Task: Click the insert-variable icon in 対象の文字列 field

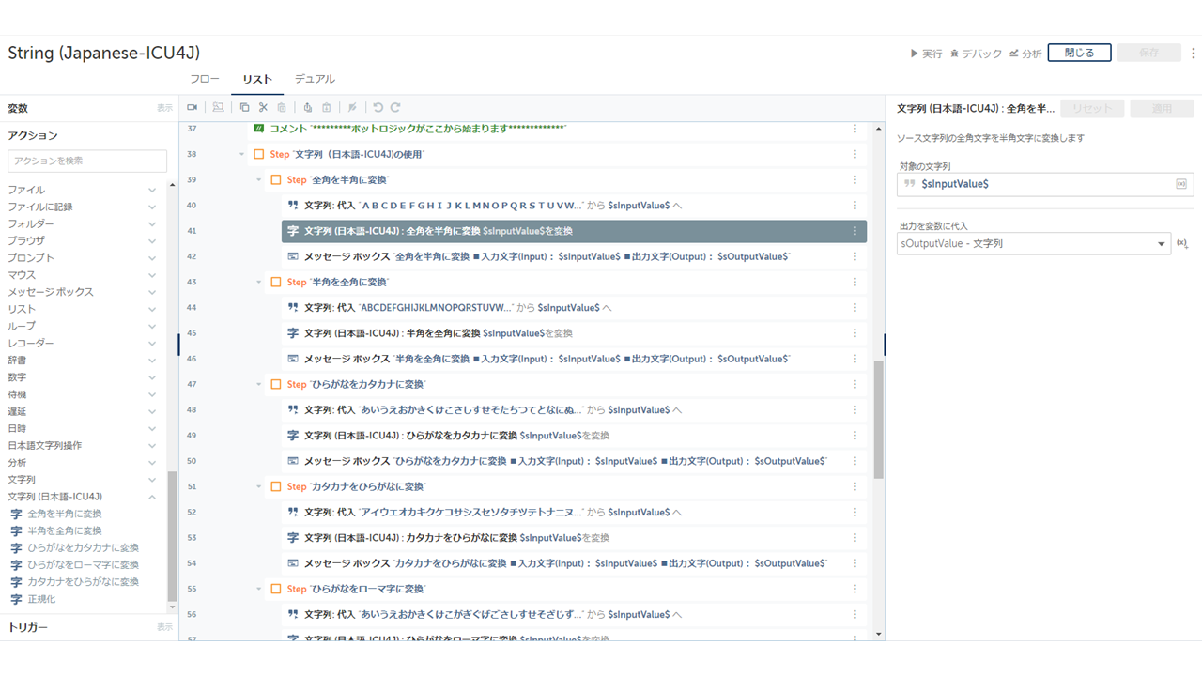Action: [1180, 184]
